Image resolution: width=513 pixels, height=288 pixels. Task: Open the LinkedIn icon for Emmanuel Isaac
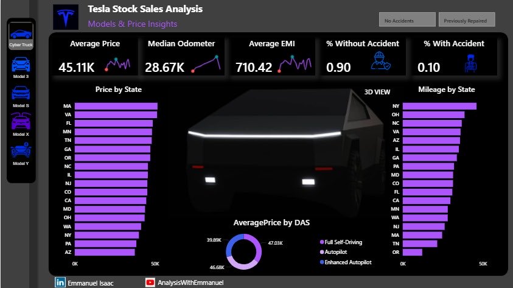click(60, 283)
